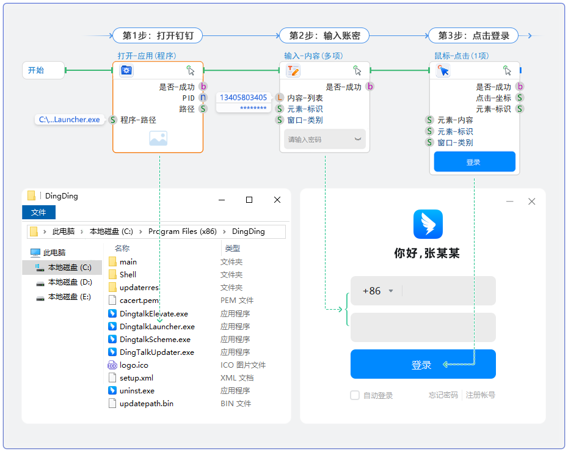The height and width of the screenshot is (452, 568).
Task: Select 本地磁盘 (D:) in the navigation tree
Action: [70, 282]
